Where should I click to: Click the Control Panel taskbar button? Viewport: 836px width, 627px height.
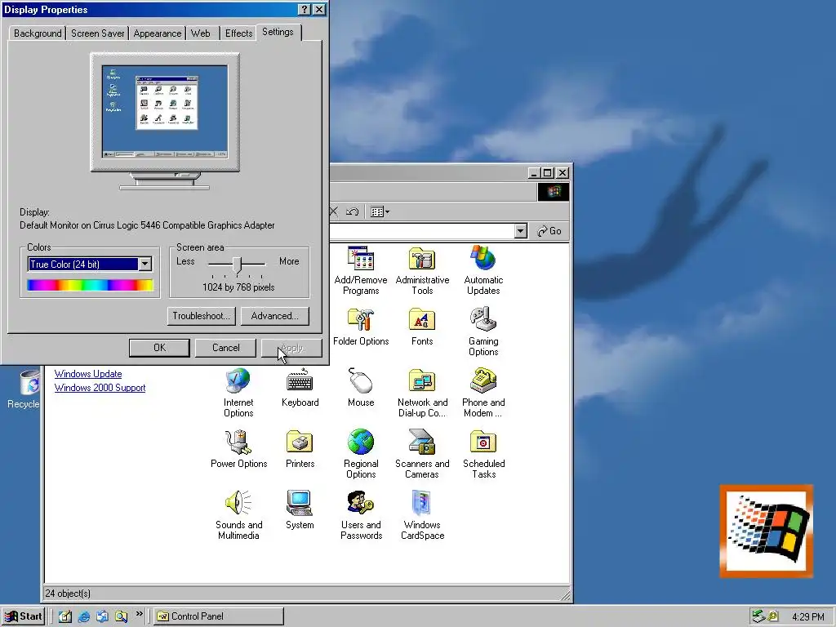point(219,616)
